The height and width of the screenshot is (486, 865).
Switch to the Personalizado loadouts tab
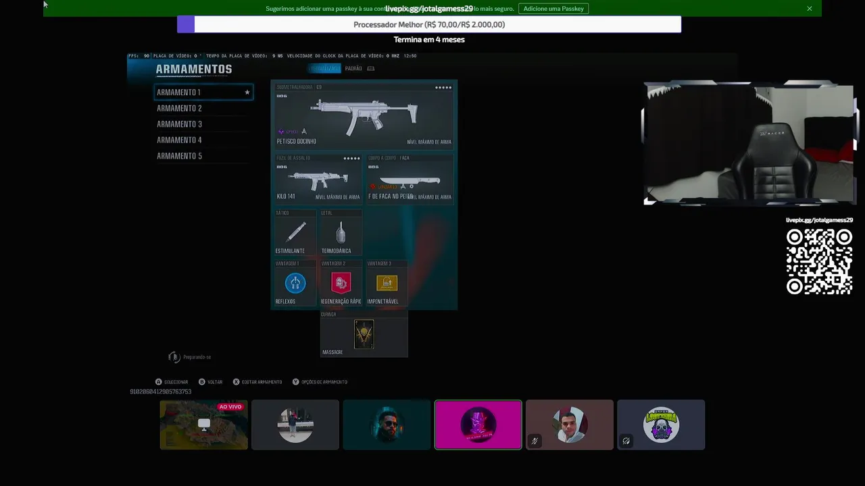coord(324,68)
